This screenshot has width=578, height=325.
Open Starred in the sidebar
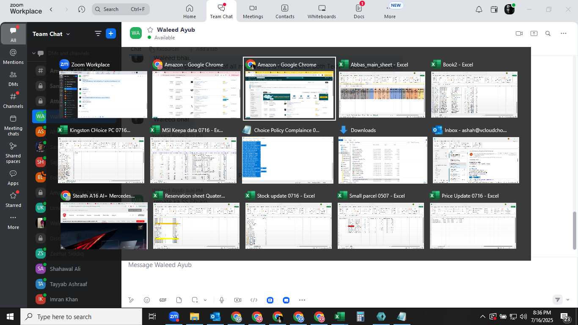coord(13,200)
